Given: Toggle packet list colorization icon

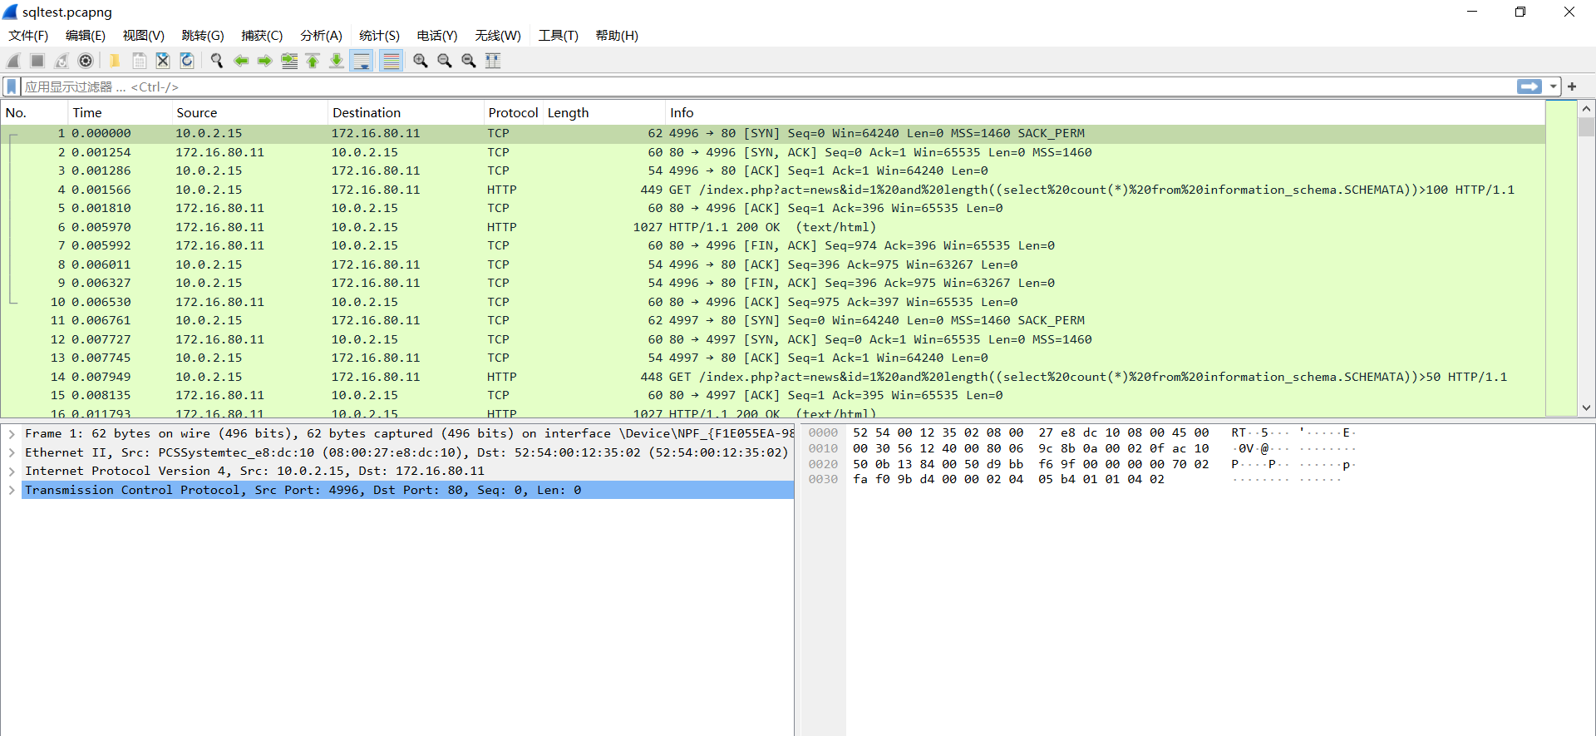Looking at the screenshot, I should pyautogui.click(x=392, y=61).
